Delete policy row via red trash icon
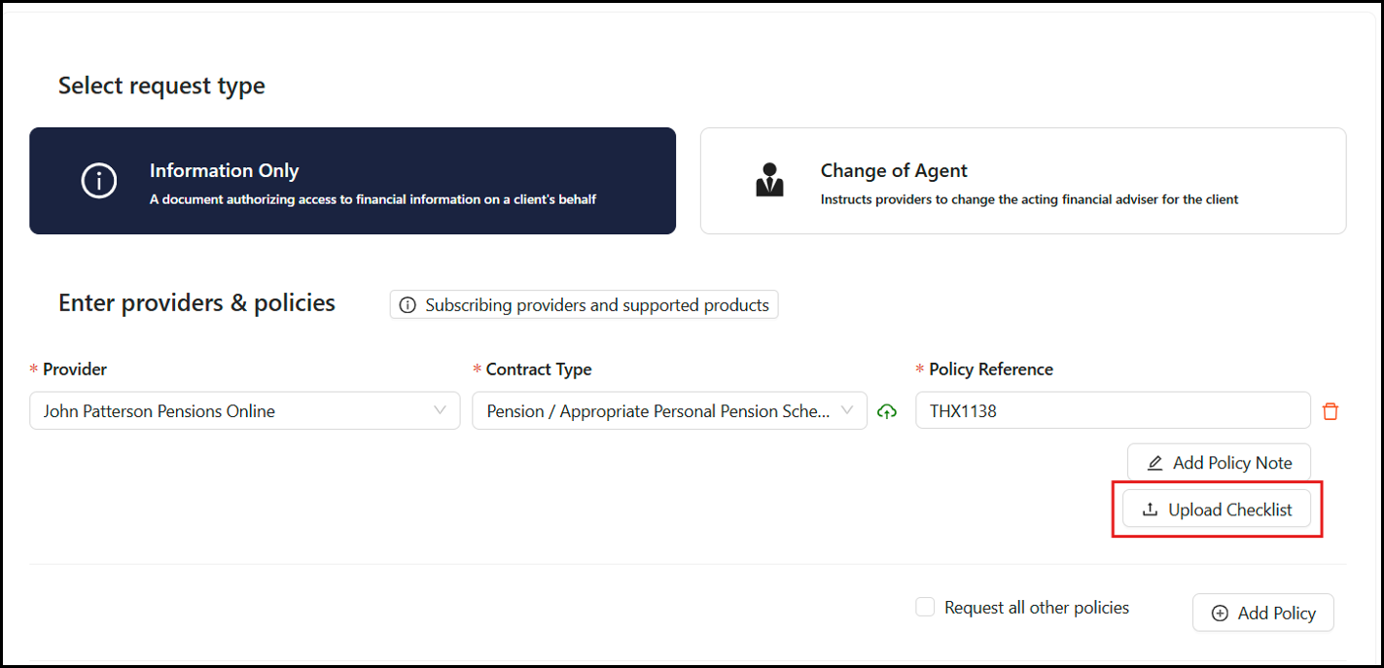Screen dimensions: 1384x668 1331,411
